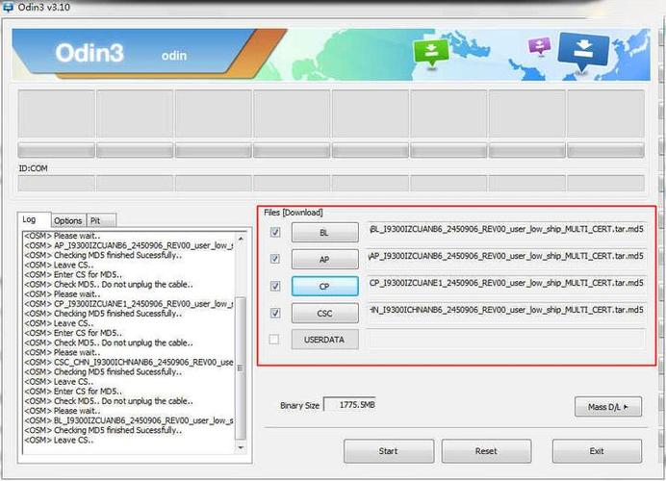This screenshot has height=481, width=666.
Task: Switch to the Options tab
Action: point(67,220)
